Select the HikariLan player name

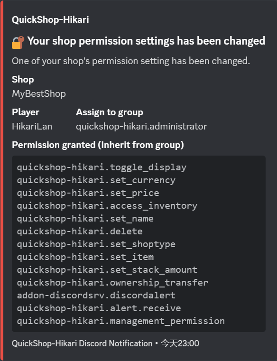[x=32, y=126]
